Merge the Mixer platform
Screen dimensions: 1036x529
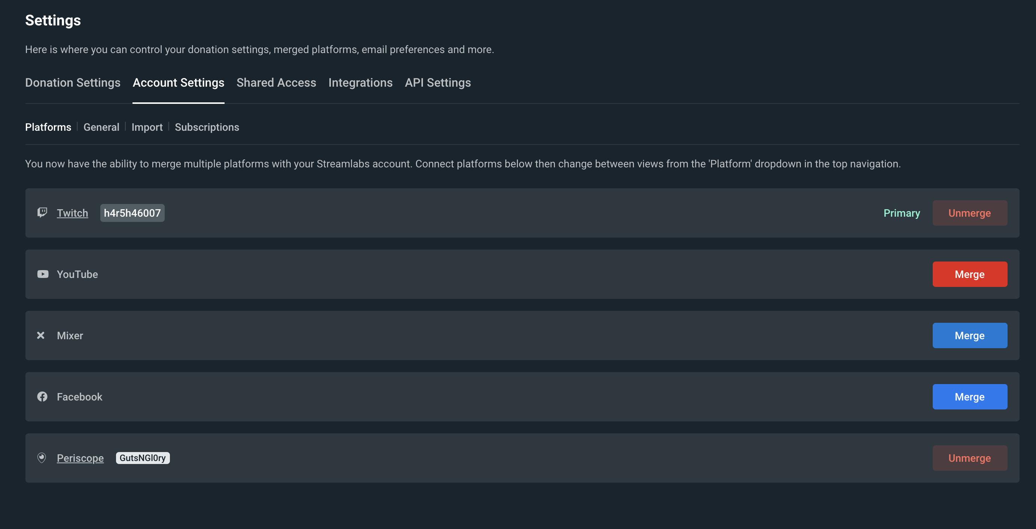click(x=970, y=335)
